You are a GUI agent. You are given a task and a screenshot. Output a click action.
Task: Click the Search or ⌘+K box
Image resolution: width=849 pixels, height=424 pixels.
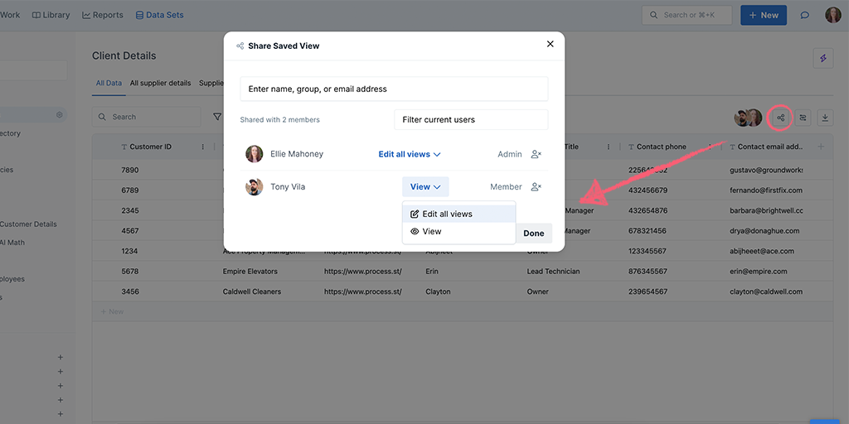point(686,15)
